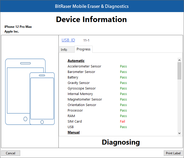Click the scrollbar up arrow

pos(179,60)
